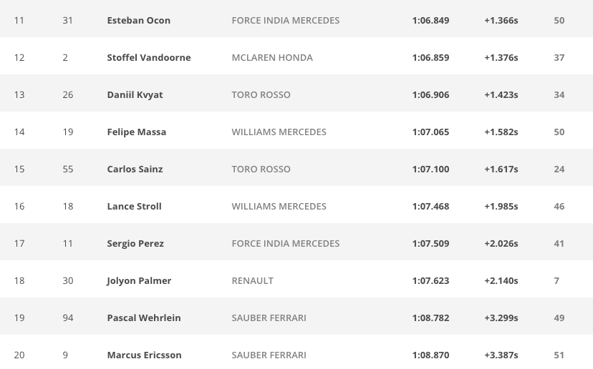Image resolution: width=593 pixels, height=369 pixels.
Task: Click RENAULT team cell
Action: point(252,280)
